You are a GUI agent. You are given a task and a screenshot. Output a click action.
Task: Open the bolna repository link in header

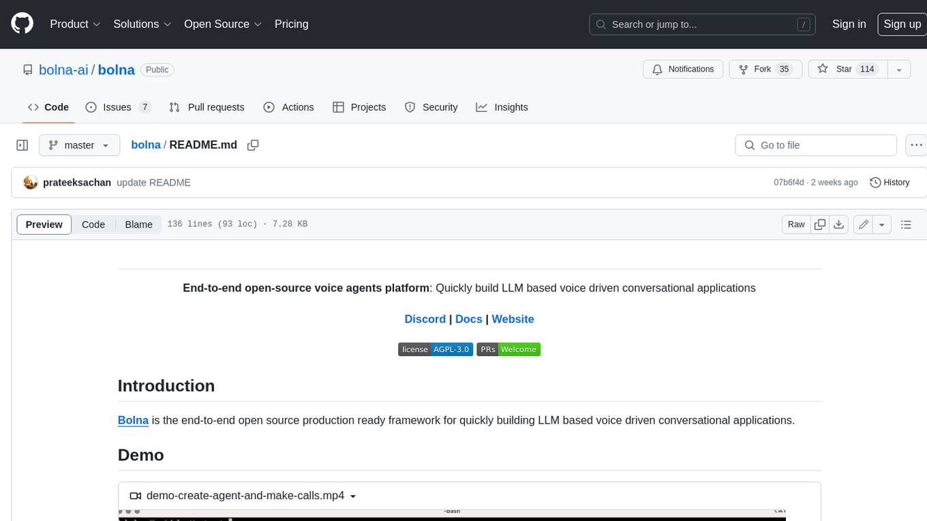[117, 70]
